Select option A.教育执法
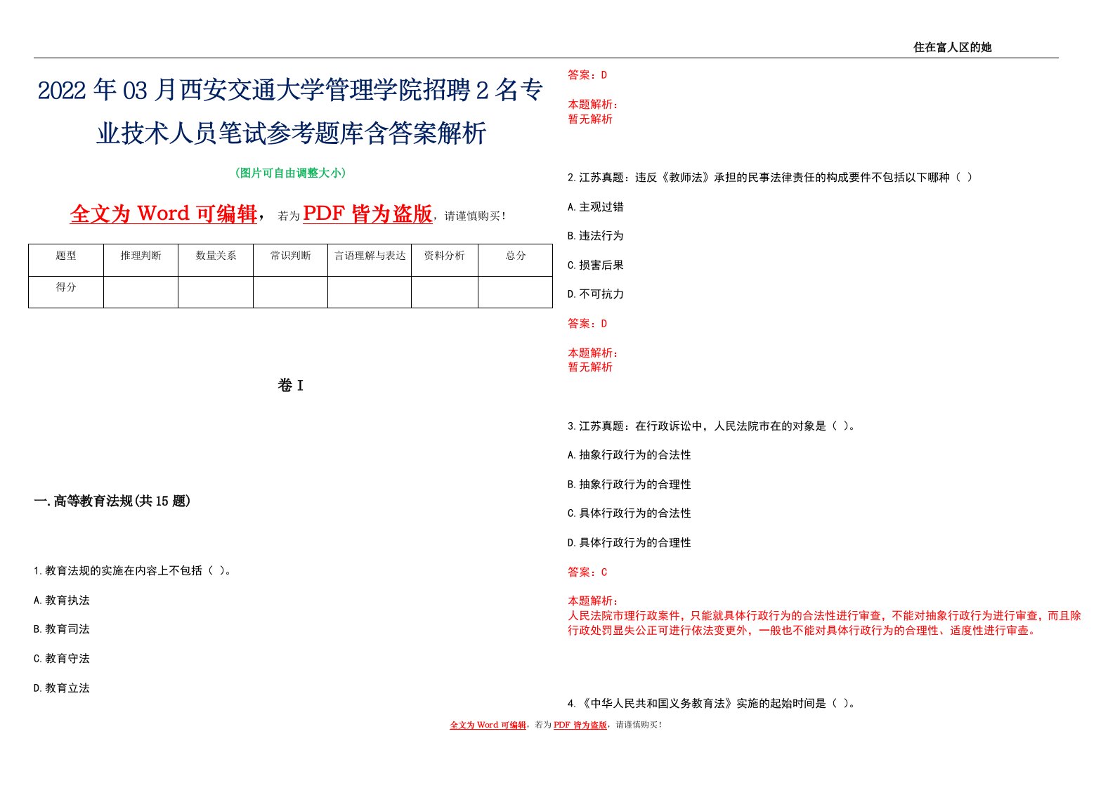Screen dimensions: 1115x788 pyautogui.click(x=62, y=600)
